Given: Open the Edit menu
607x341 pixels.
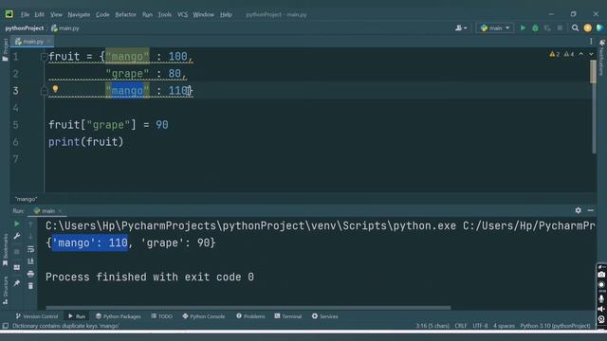Looking at the screenshot, I should [39, 15].
